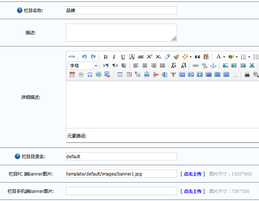This screenshot has height=201, width=259.
Task: Click the undo arrow in editor toolbar
Action: [x=84, y=57]
